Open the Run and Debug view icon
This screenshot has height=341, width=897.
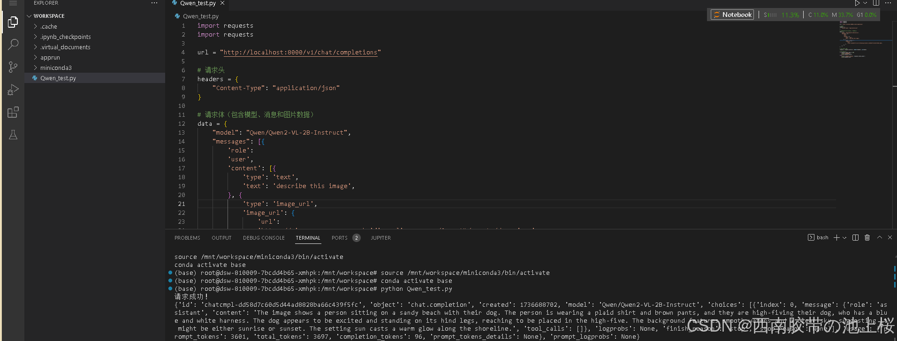click(x=13, y=90)
